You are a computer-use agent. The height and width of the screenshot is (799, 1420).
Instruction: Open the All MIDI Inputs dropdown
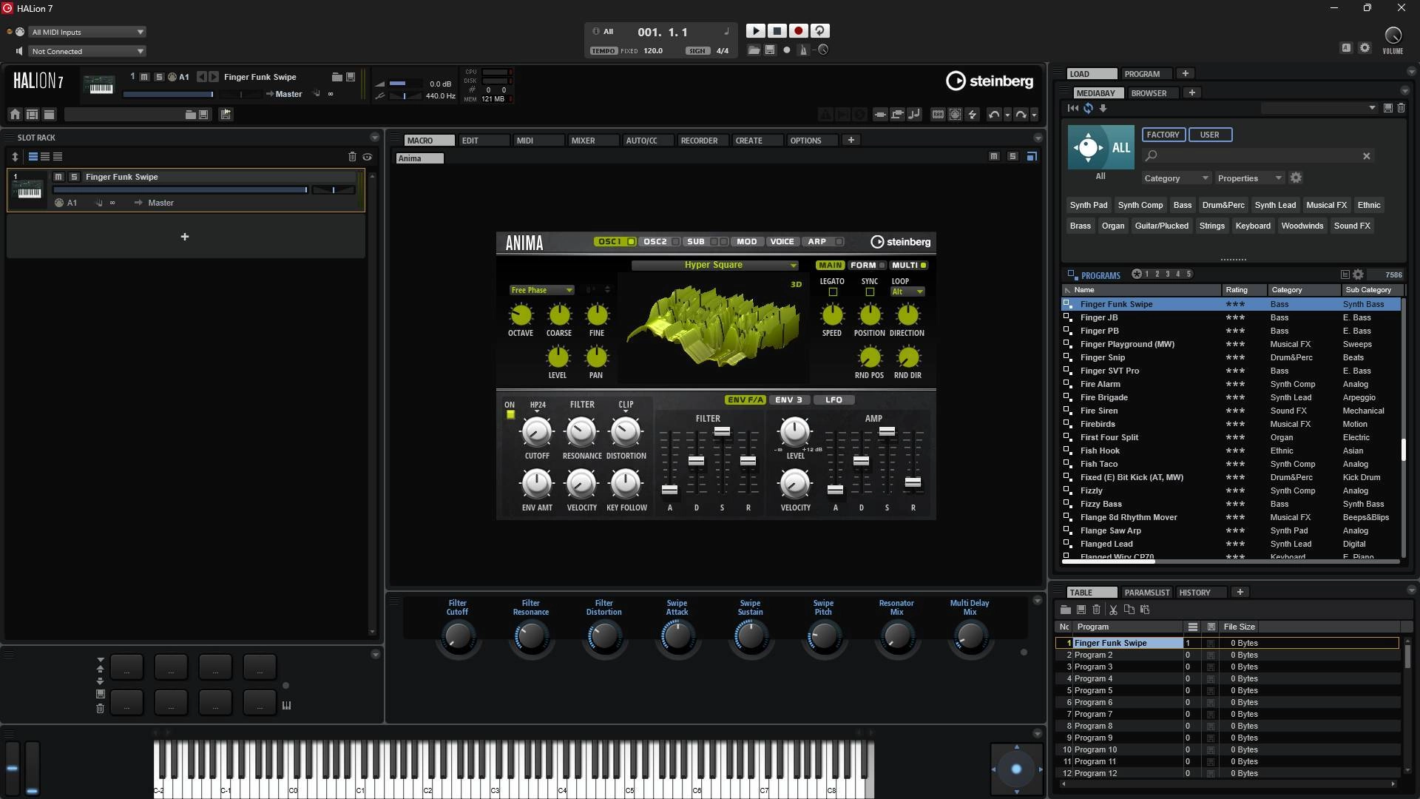click(x=87, y=32)
